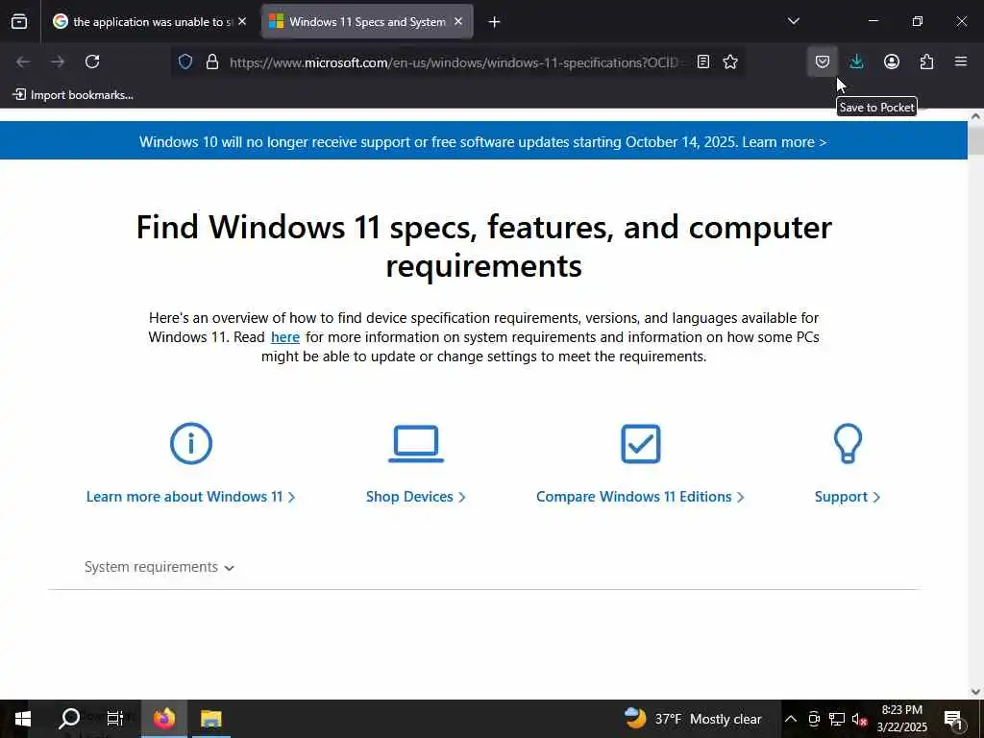The height and width of the screenshot is (738, 984).
Task: Click the address bar URL
Action: 455,62
